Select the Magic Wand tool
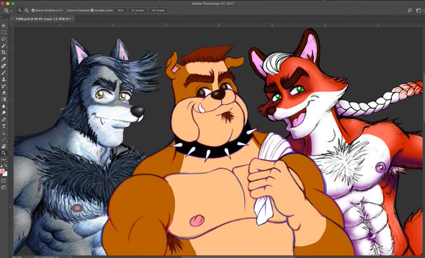425x258 pixels. point(4,46)
